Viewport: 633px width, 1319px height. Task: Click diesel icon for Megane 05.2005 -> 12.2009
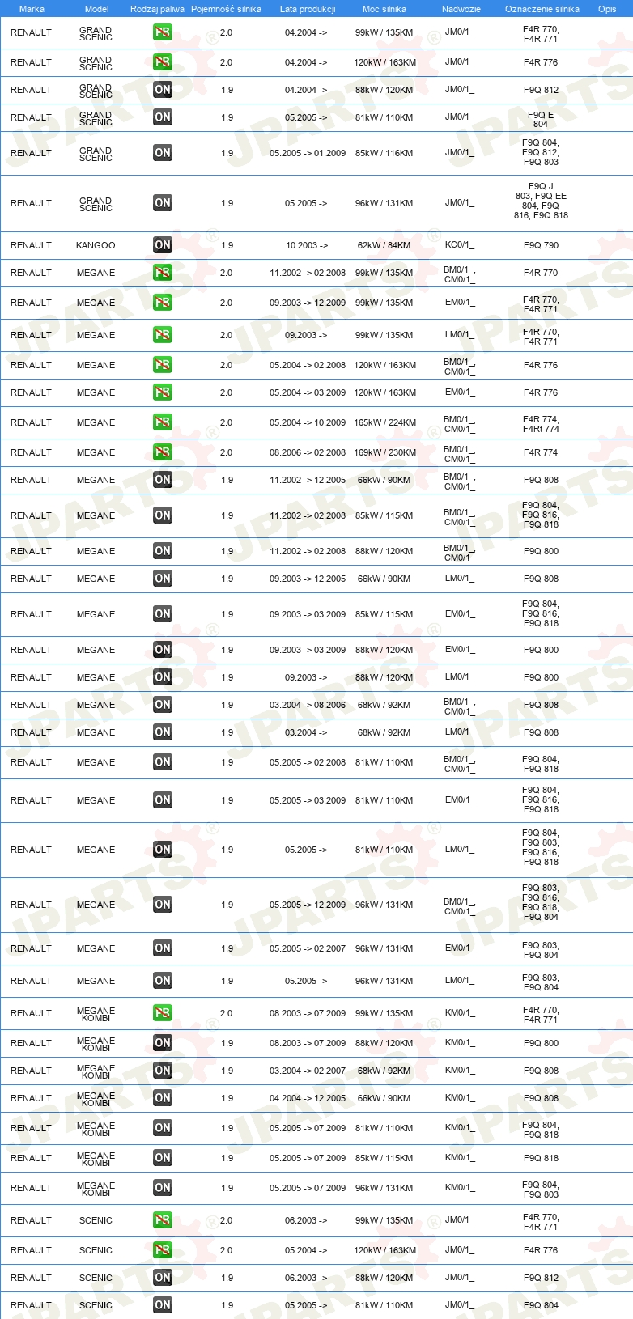point(163,905)
